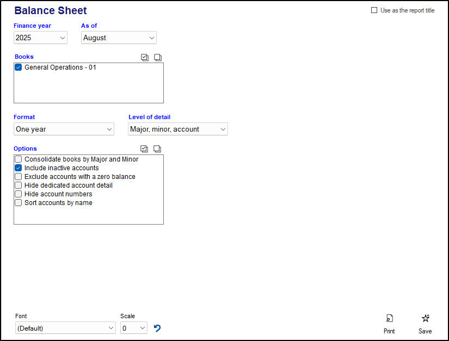Image resolution: width=449 pixels, height=341 pixels.
Task: Click the reset scale undo arrow
Action: coord(157,328)
